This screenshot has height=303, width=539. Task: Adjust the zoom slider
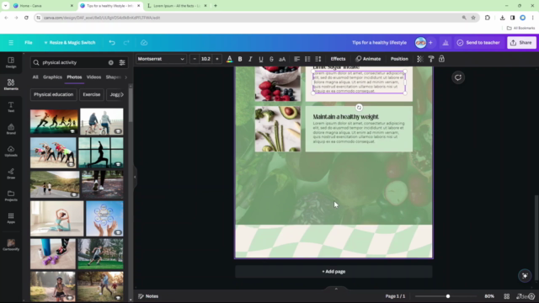click(447, 296)
